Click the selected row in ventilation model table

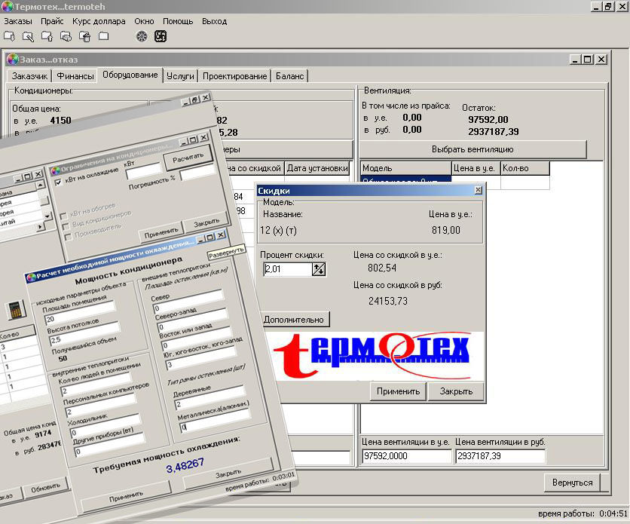click(x=405, y=181)
